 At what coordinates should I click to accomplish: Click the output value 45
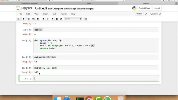36,62
